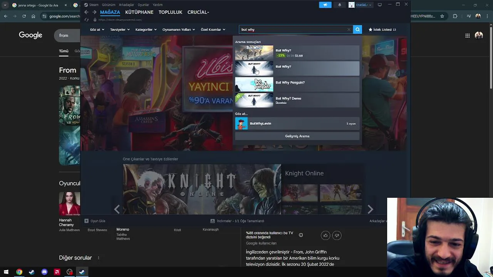
Task: Click the Steam back navigation arrow
Action: (x=86, y=12)
